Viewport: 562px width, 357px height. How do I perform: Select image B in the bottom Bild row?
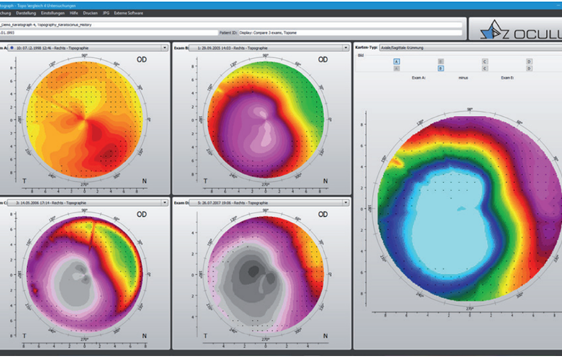(440, 68)
